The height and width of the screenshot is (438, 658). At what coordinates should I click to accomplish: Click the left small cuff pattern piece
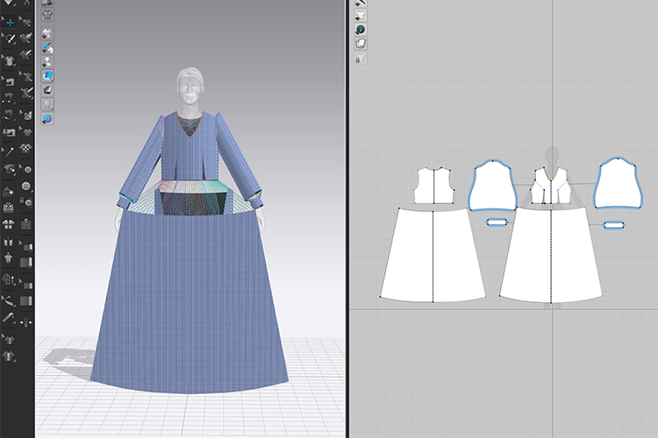(x=497, y=223)
